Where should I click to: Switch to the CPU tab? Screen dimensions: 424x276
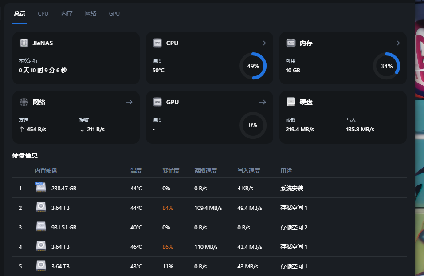(x=43, y=13)
